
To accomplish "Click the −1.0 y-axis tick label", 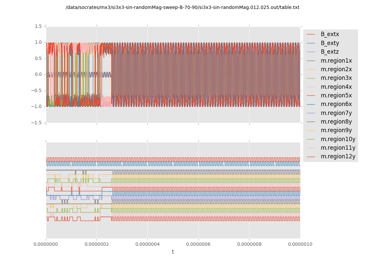I will tap(36, 106).
